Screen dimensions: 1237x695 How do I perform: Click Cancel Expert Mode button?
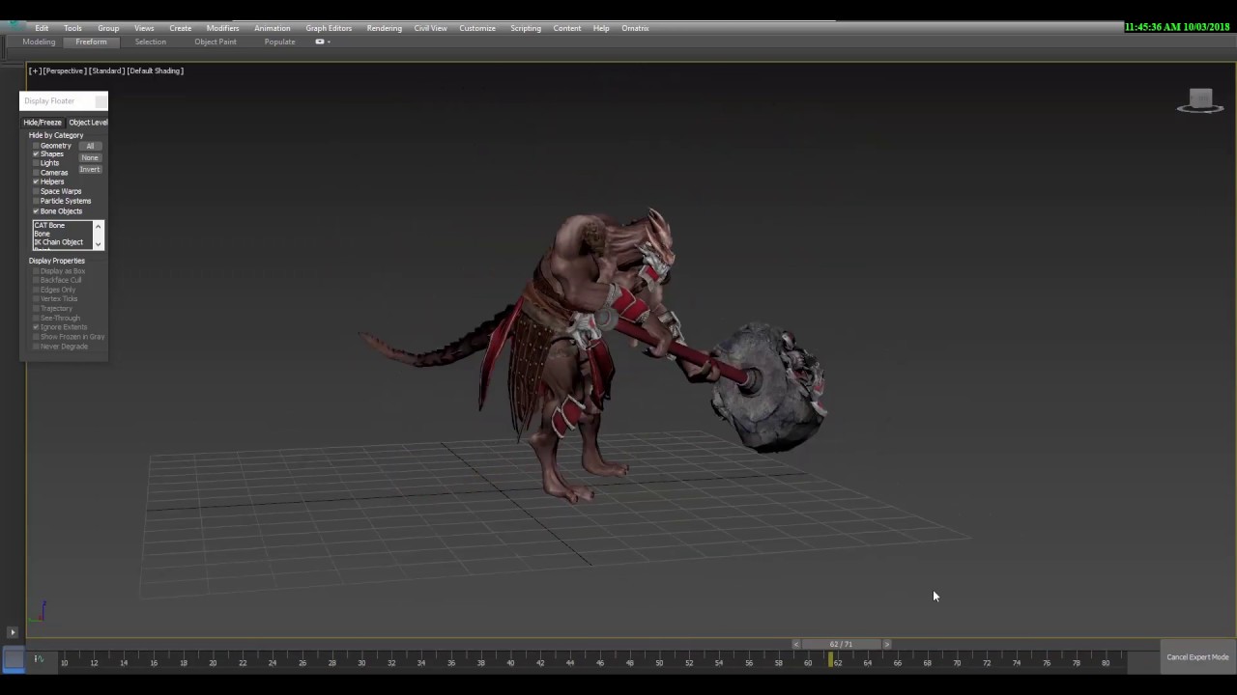click(x=1197, y=657)
